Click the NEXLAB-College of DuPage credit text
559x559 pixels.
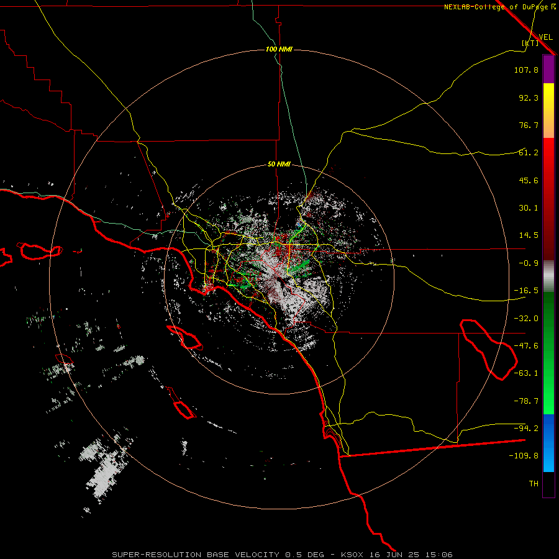point(499,7)
